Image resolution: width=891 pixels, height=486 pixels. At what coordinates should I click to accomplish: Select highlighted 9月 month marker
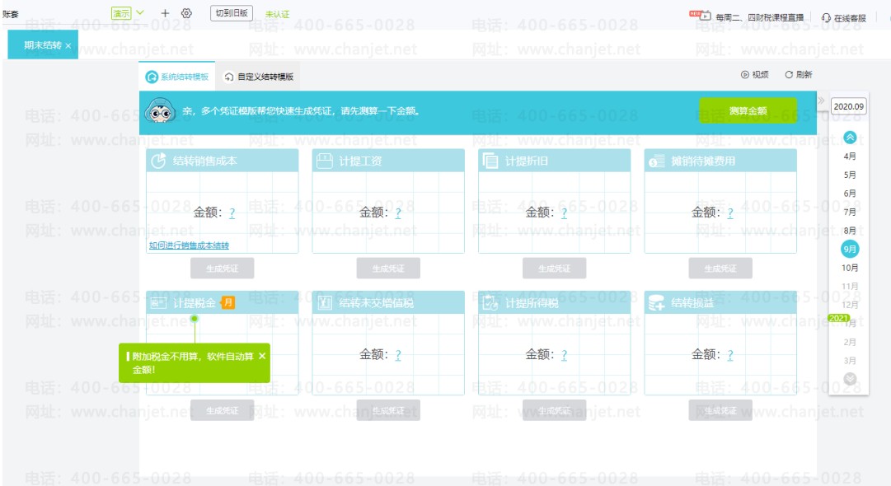(850, 250)
